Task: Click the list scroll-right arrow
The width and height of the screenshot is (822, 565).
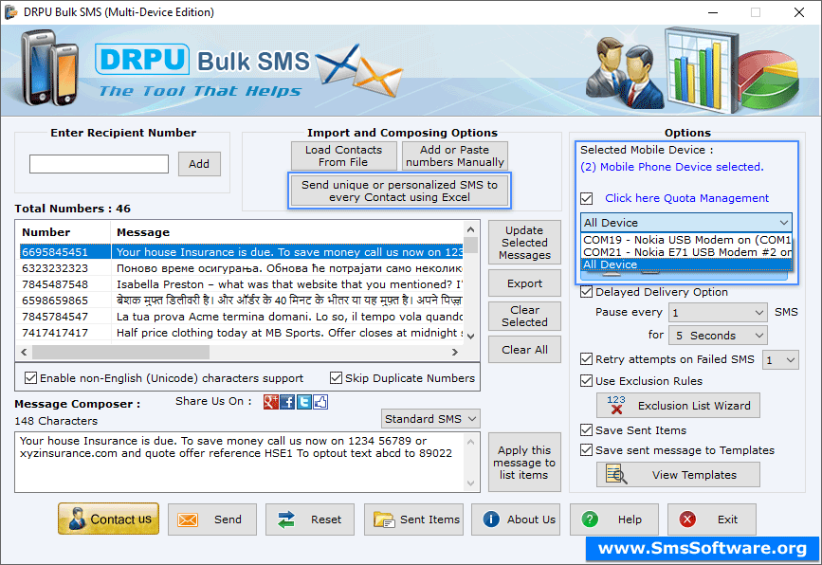Action: [x=454, y=353]
